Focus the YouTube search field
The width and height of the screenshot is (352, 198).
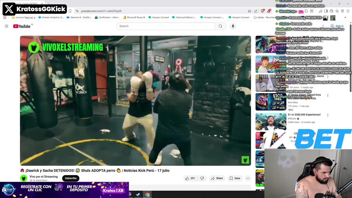[166, 26]
